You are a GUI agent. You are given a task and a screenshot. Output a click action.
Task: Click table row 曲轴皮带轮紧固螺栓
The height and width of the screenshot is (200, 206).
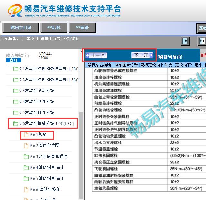(x=149, y=97)
